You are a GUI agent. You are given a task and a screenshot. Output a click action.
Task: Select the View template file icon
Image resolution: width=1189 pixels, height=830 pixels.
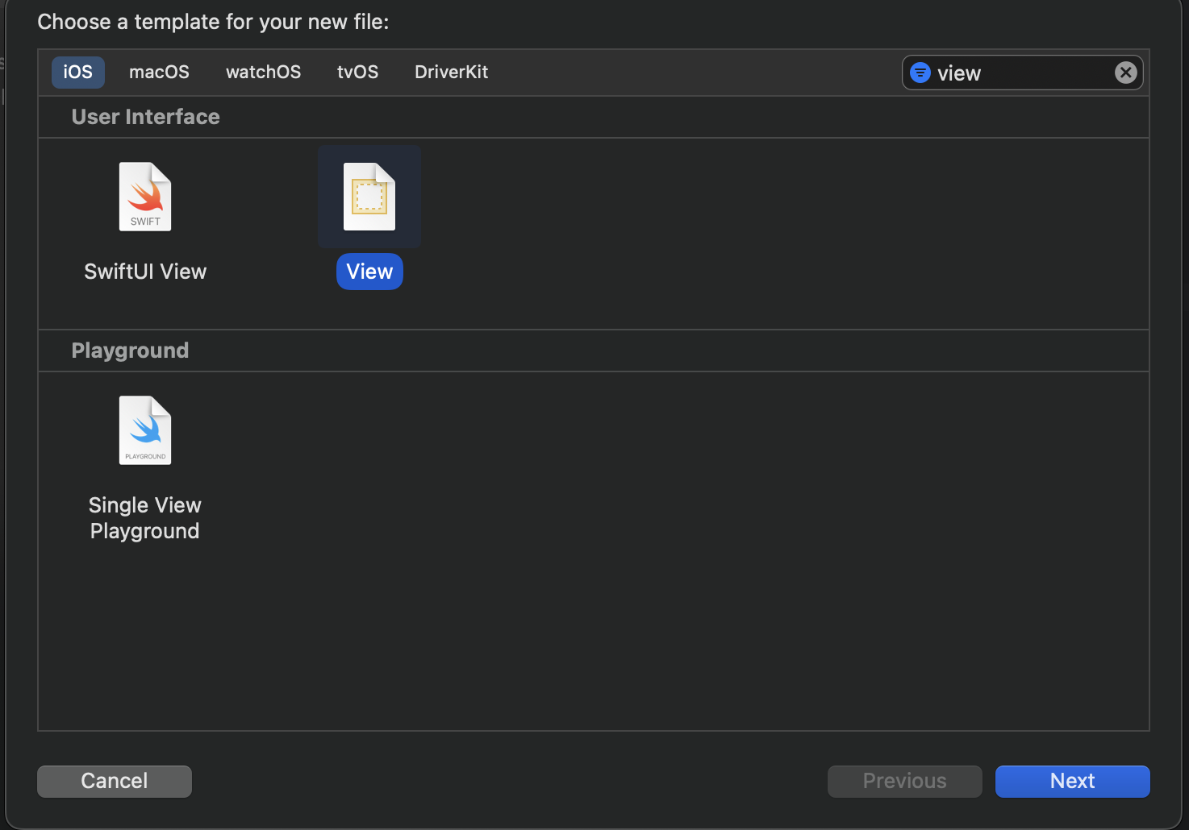click(369, 197)
